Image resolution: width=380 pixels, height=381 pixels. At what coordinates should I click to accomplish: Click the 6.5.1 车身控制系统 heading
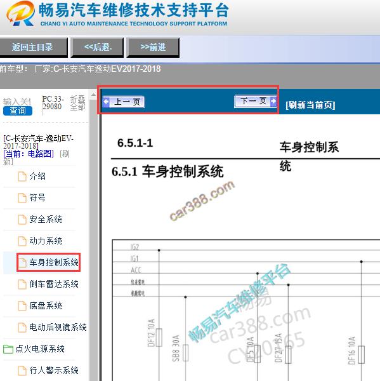point(167,171)
